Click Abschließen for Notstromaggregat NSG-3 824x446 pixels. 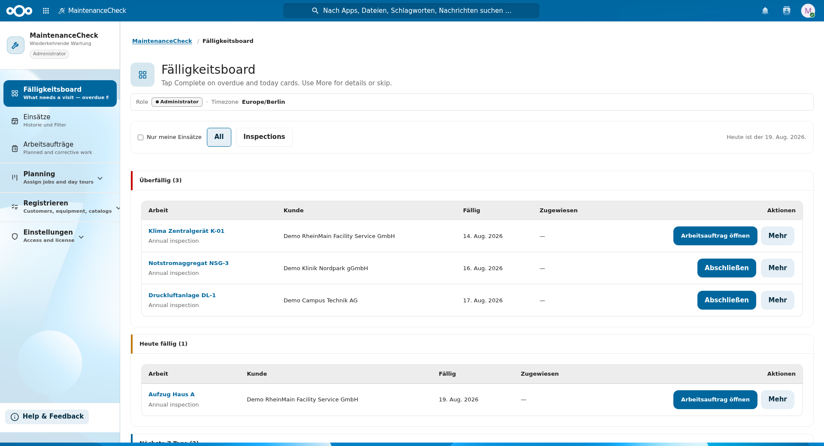point(727,268)
